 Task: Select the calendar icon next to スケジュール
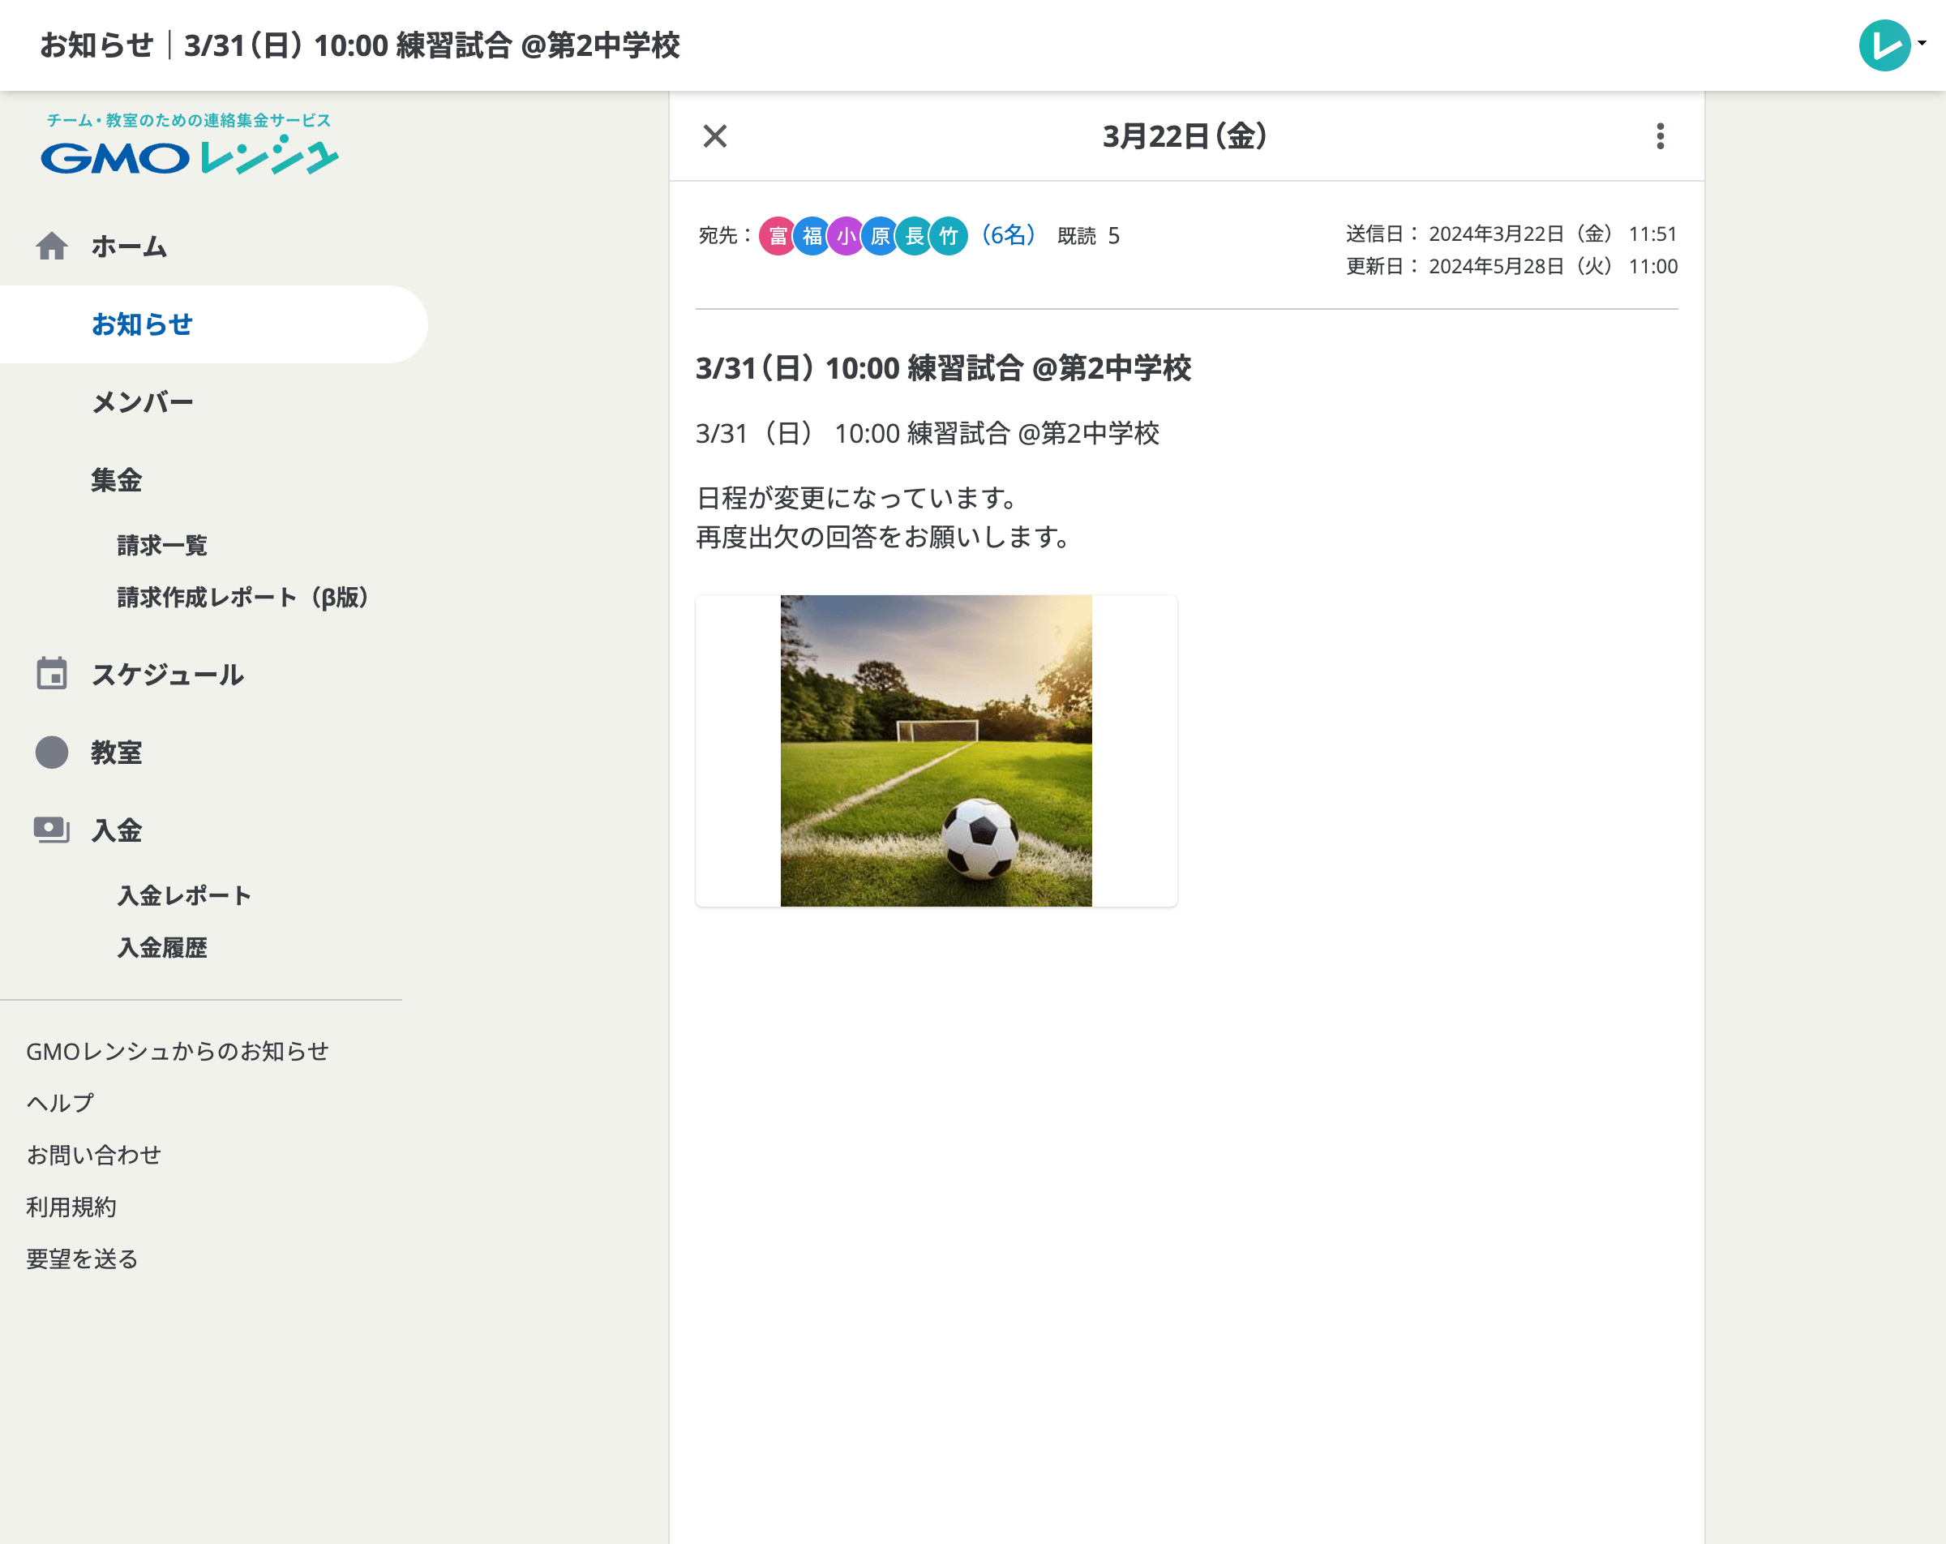[x=53, y=674]
